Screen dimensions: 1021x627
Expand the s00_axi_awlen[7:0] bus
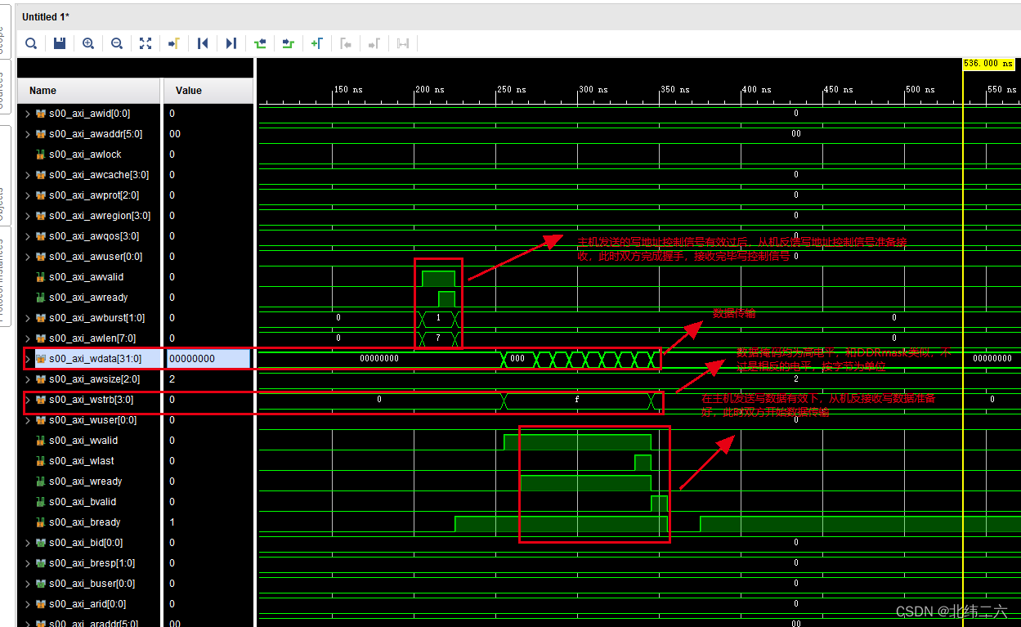(x=27, y=338)
